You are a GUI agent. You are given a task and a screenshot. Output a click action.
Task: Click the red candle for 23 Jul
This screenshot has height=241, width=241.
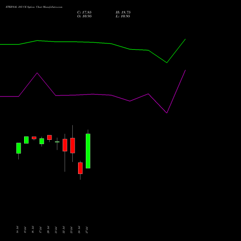(73, 146)
